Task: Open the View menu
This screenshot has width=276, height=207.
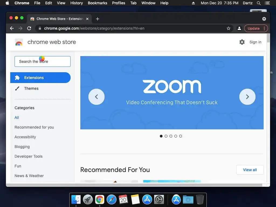Action: [x=61, y=3]
